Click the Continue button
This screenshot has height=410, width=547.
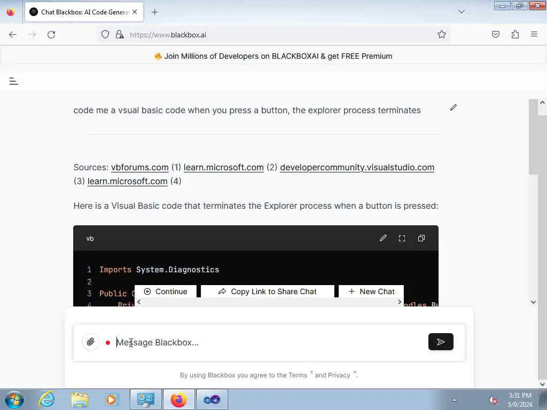point(166,291)
